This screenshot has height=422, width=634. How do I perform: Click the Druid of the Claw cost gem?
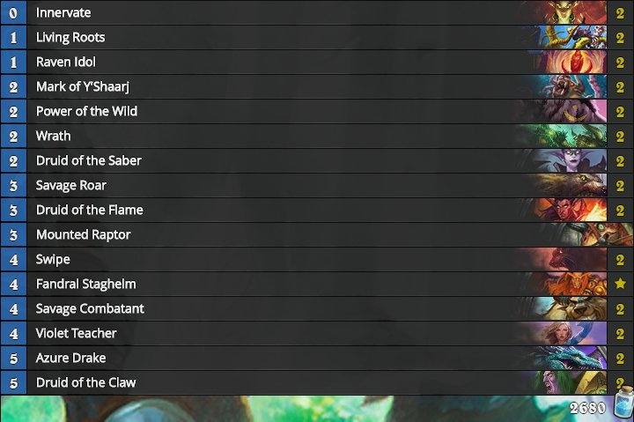click(x=13, y=382)
